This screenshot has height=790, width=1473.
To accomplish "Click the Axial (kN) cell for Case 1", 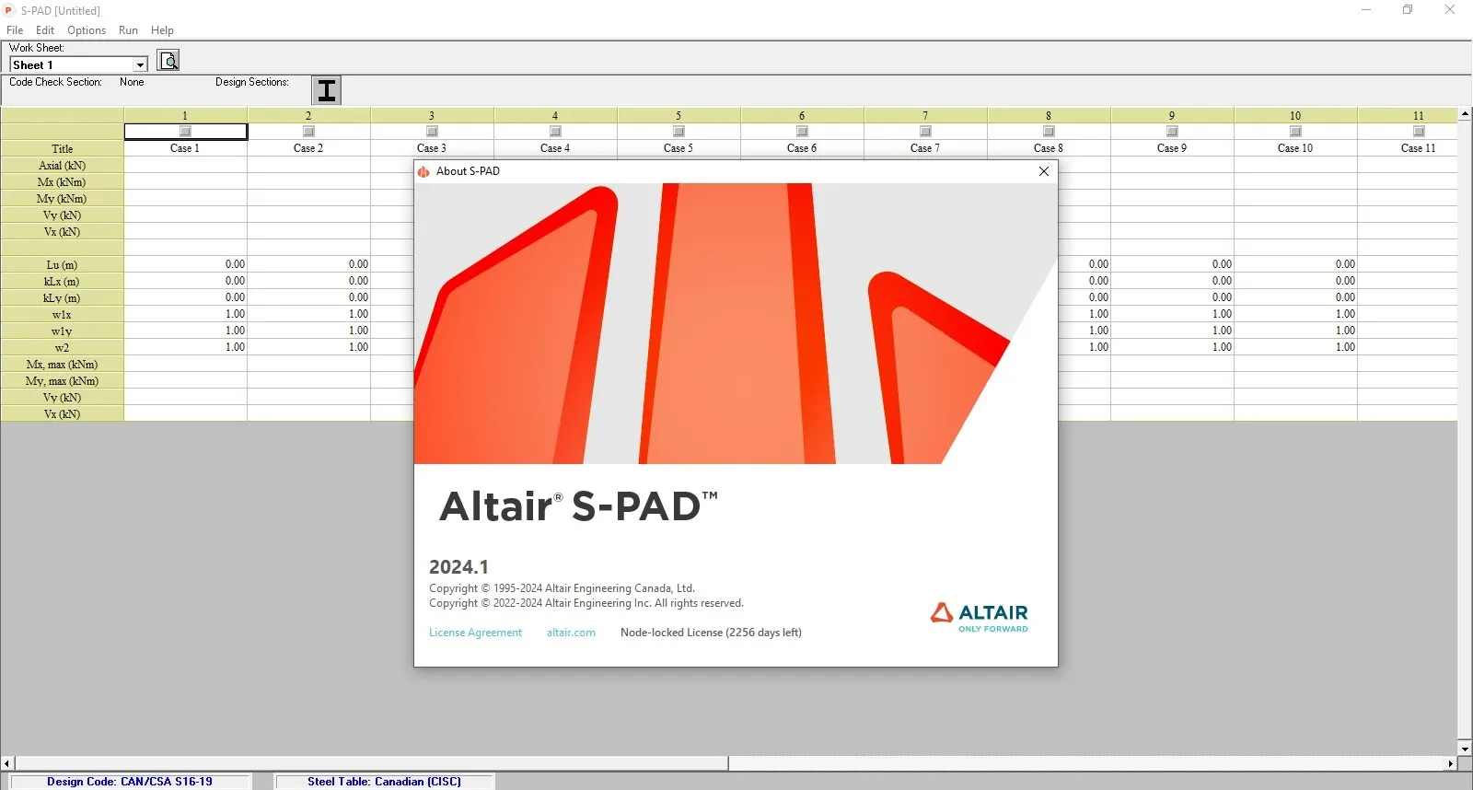I will tap(185, 166).
